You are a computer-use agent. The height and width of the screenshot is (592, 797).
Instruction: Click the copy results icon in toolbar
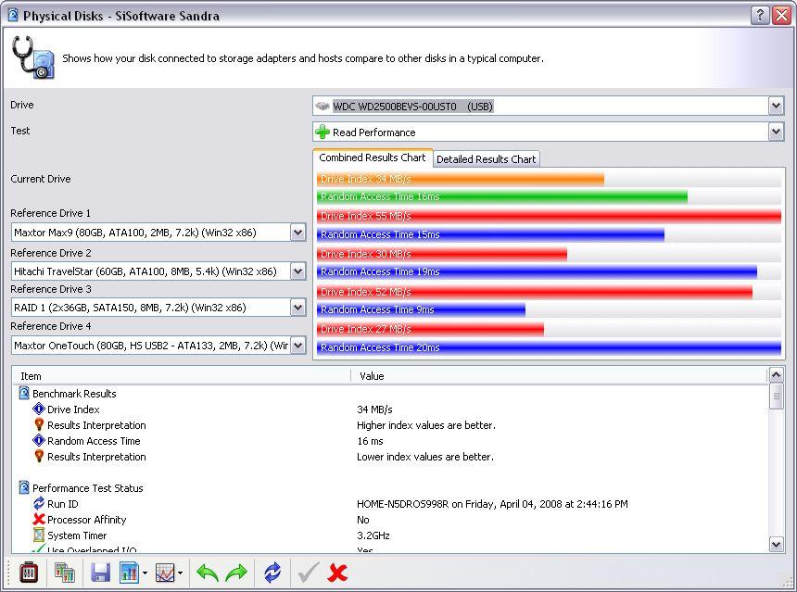[65, 573]
